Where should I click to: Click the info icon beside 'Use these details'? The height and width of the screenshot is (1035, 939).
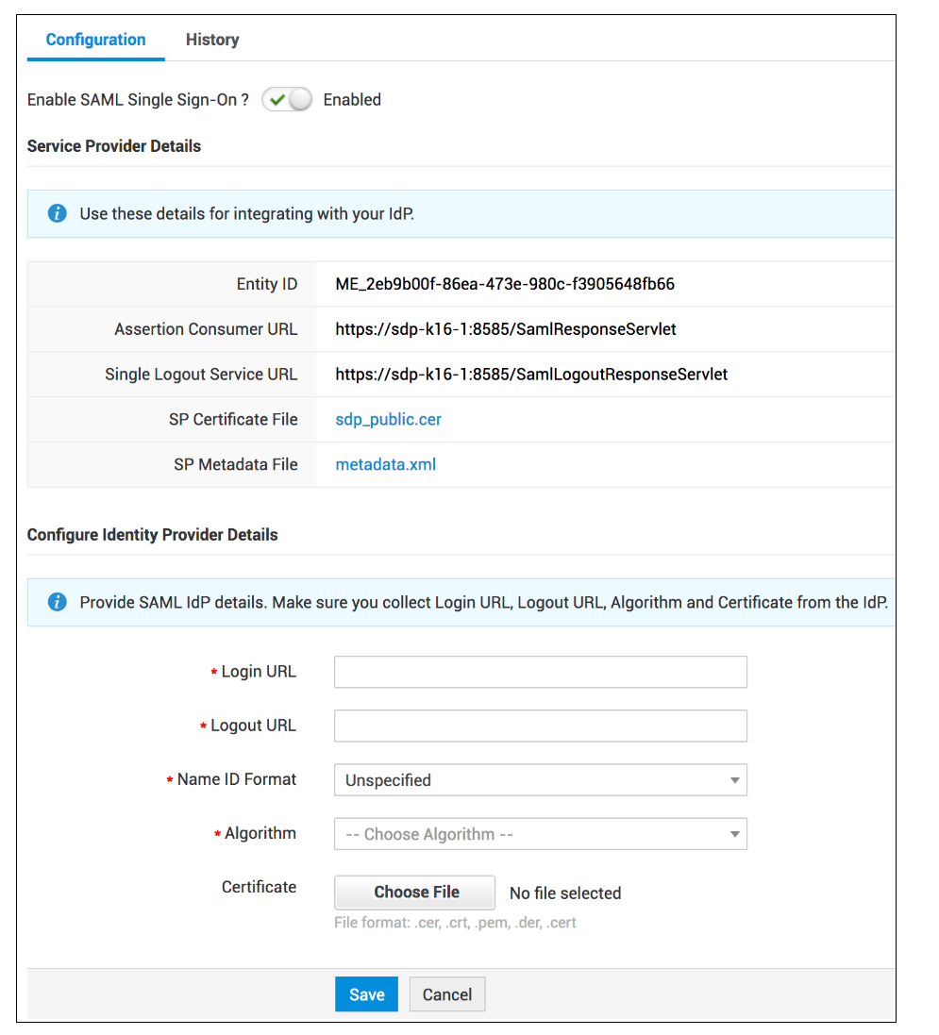pyautogui.click(x=58, y=214)
